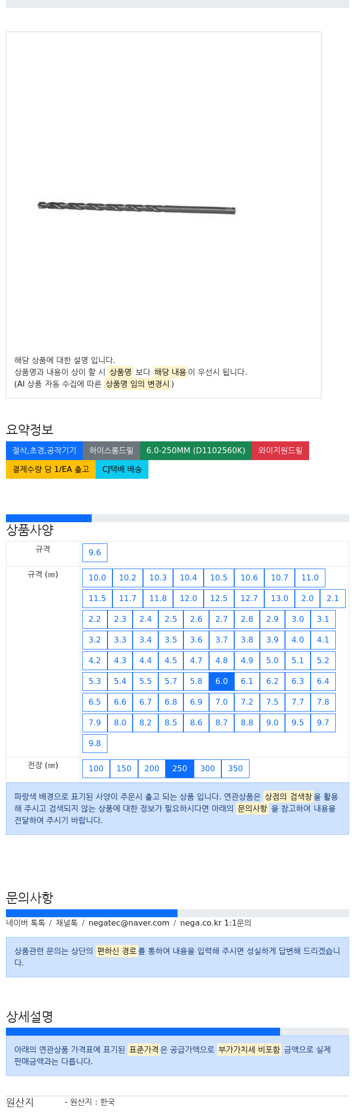355x1112 pixels.
Task: Open the 하이스롱드릴 tag
Action: tap(111, 451)
